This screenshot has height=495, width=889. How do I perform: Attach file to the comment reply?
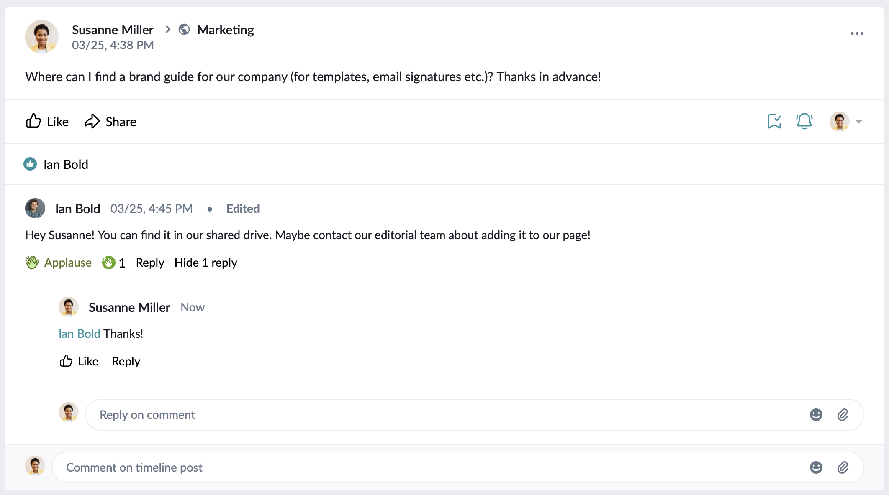(x=843, y=415)
